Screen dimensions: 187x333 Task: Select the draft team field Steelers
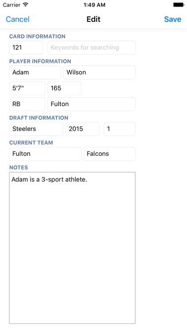tap(36, 129)
